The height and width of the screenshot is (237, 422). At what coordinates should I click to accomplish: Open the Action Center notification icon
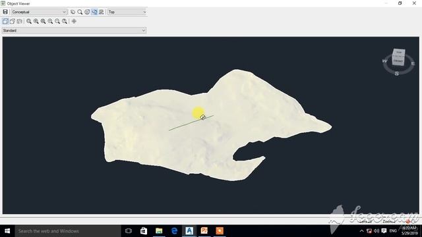384,231
